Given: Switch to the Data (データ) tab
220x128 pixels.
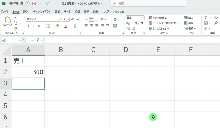Looking at the screenshot, I should tap(67, 12).
